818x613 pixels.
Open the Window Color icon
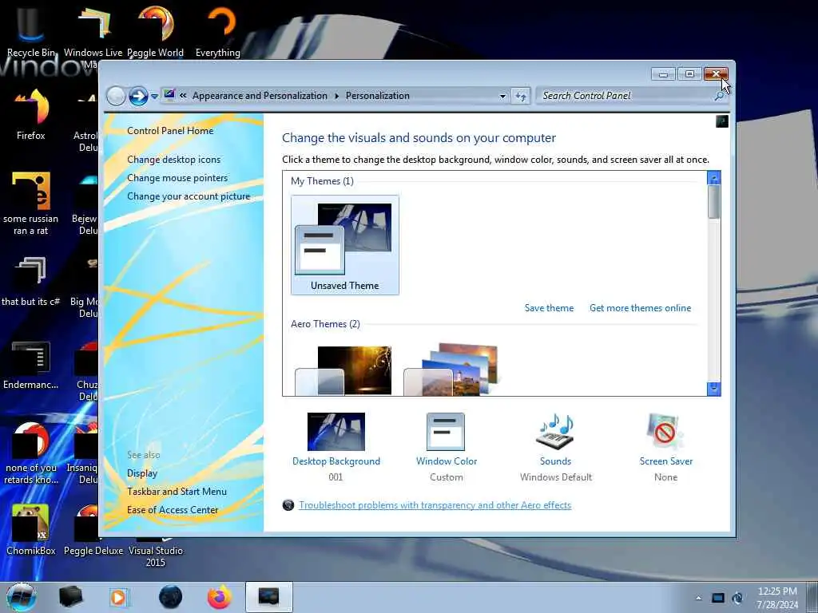[x=446, y=432]
